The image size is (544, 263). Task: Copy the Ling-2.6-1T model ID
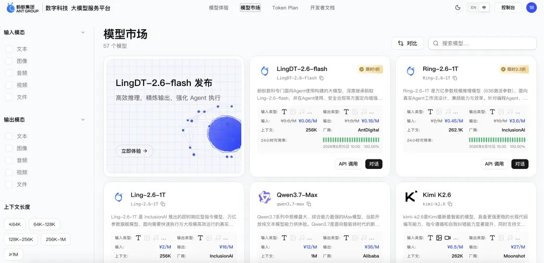pyautogui.click(x=163, y=204)
